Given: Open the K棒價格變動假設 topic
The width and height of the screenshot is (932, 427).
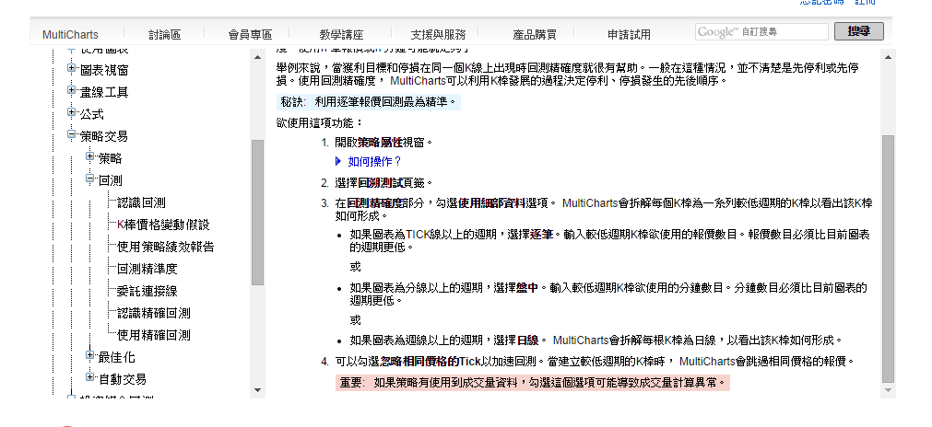Looking at the screenshot, I should [x=163, y=225].
